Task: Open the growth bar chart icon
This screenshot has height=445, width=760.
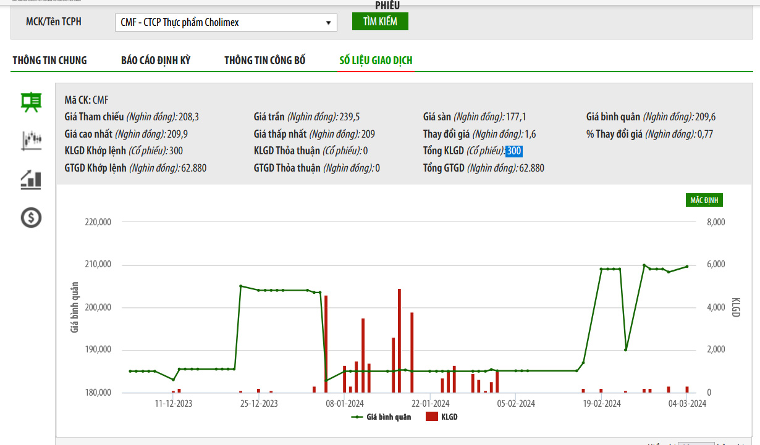Action: pyautogui.click(x=31, y=180)
